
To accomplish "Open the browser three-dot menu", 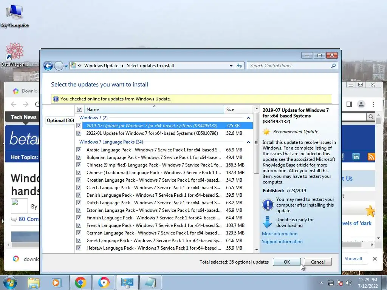I will 374,104.
